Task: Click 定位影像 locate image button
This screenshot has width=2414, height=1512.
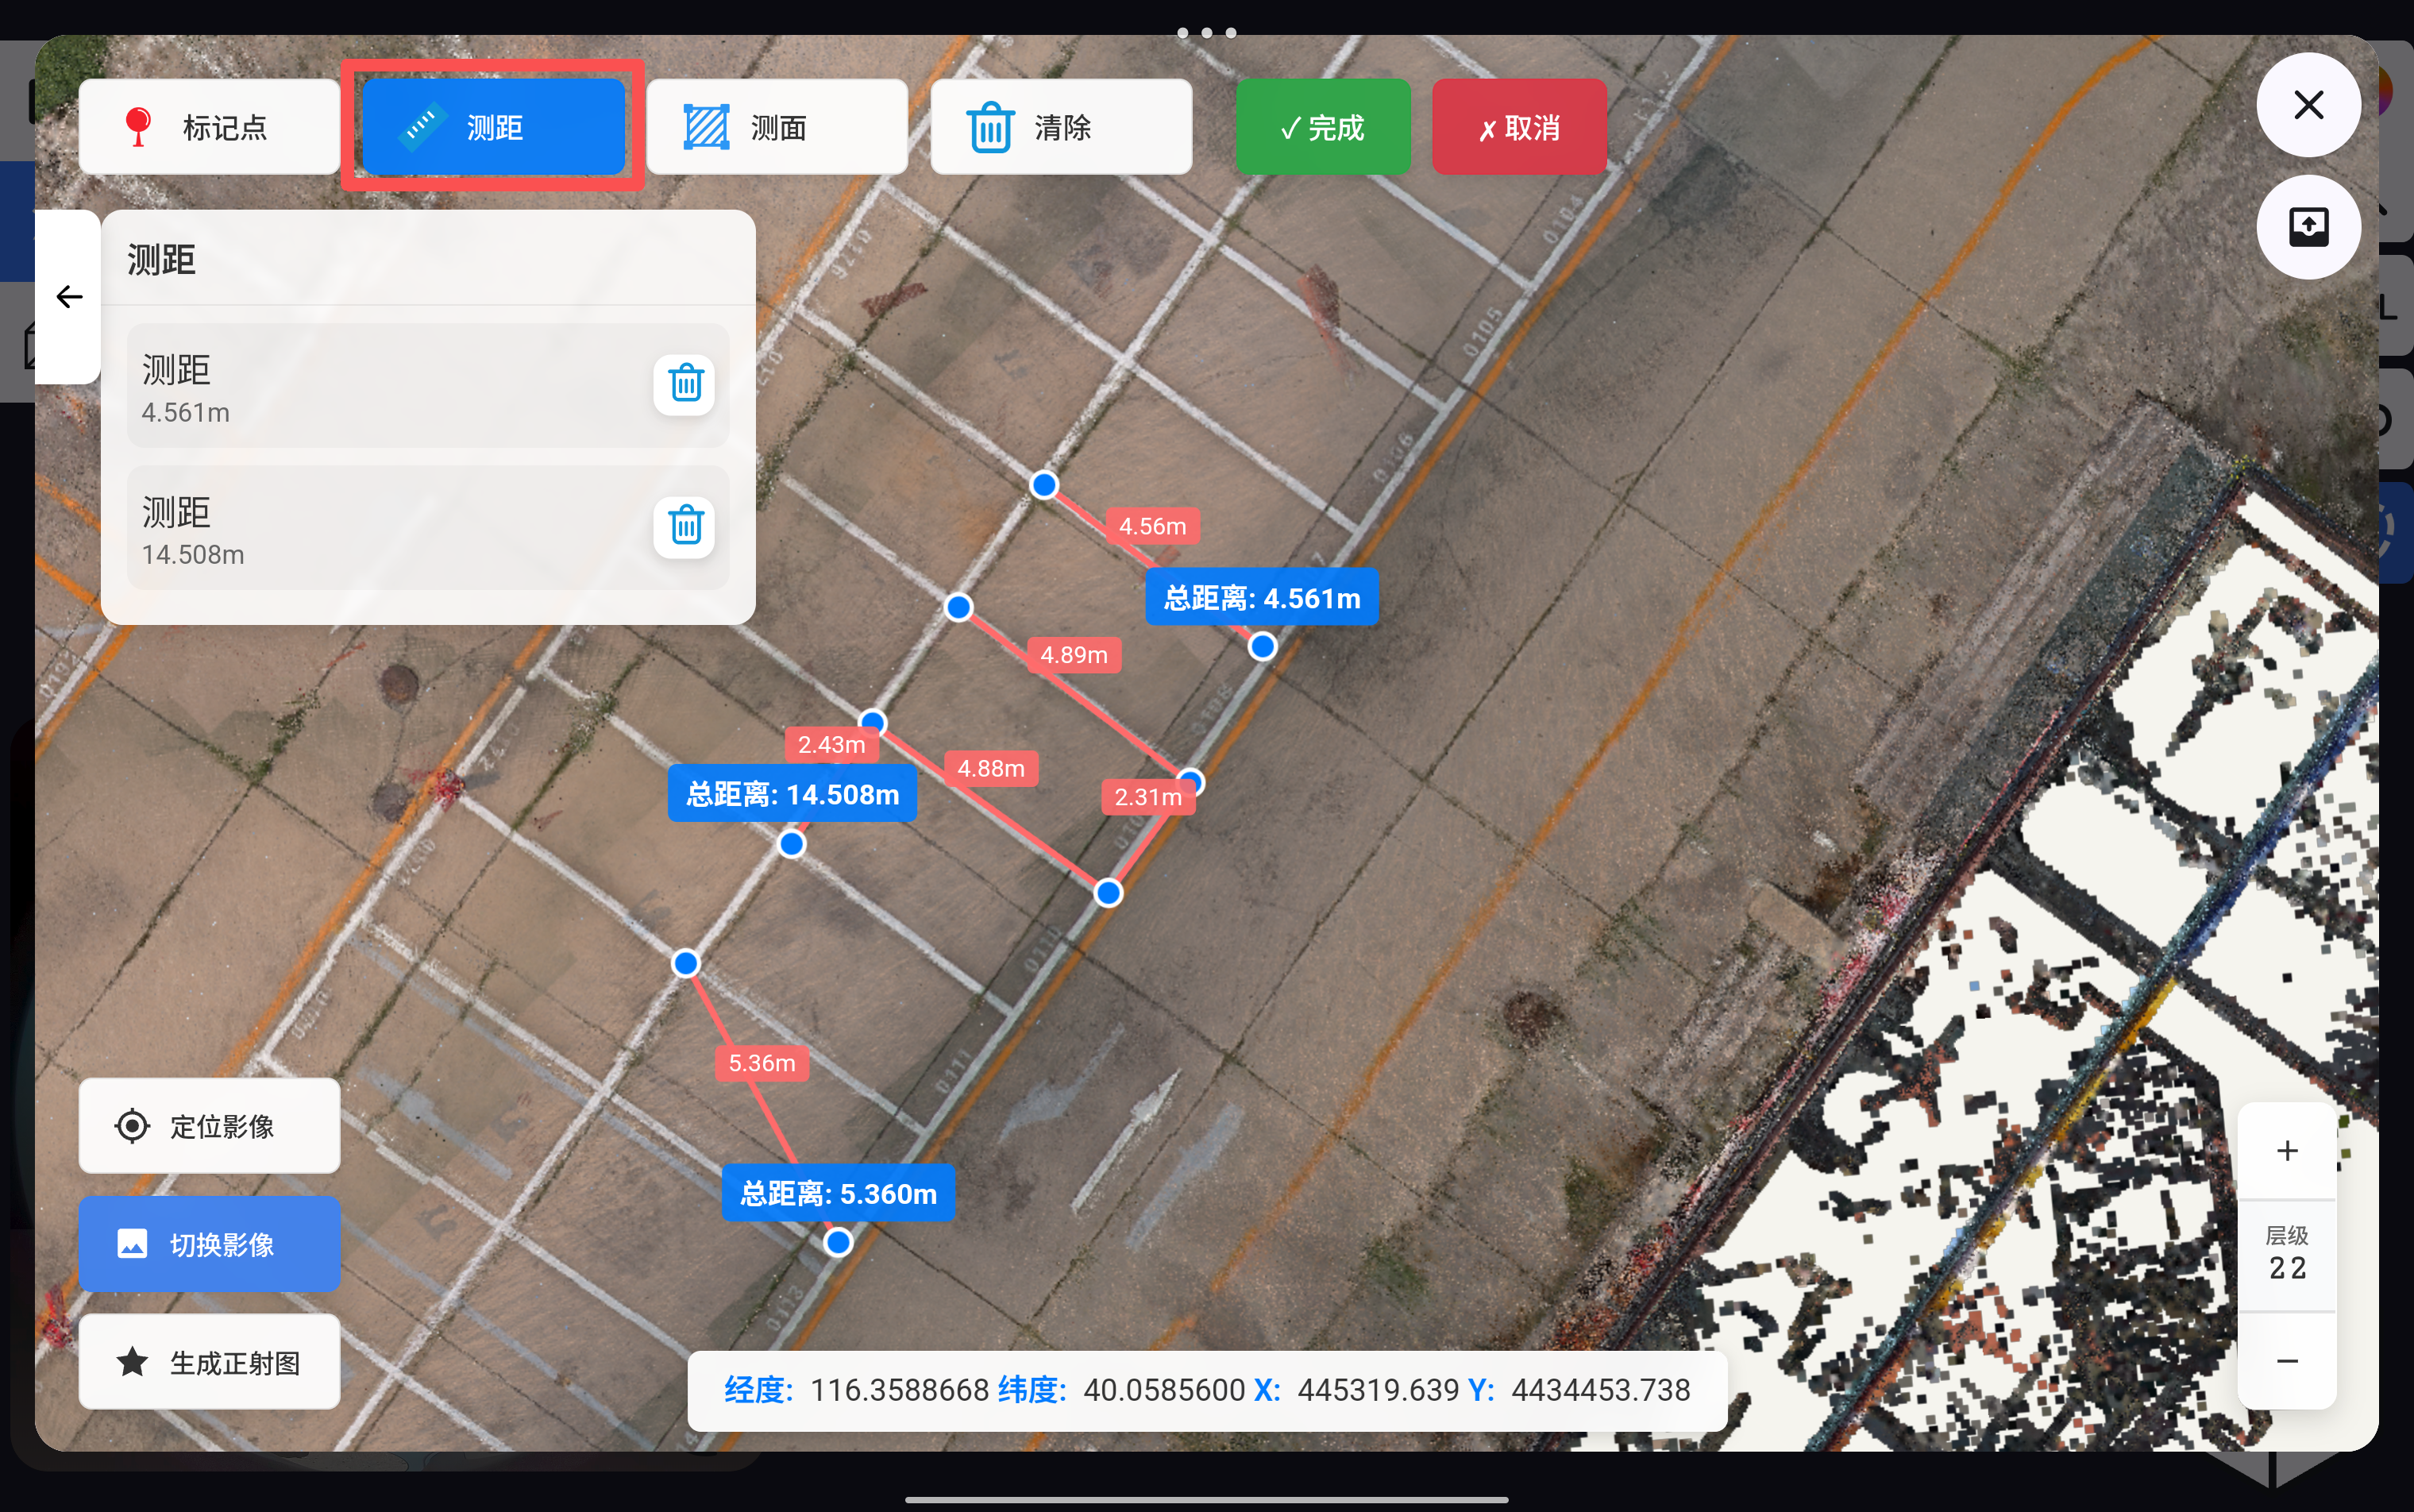Action: click(x=209, y=1126)
